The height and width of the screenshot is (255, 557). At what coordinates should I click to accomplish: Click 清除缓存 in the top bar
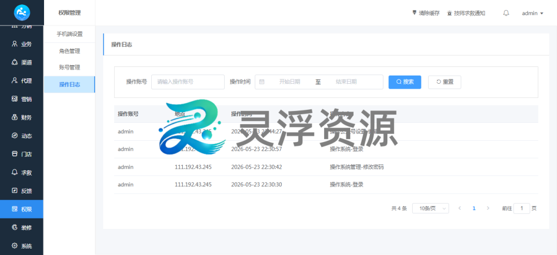pyautogui.click(x=425, y=13)
